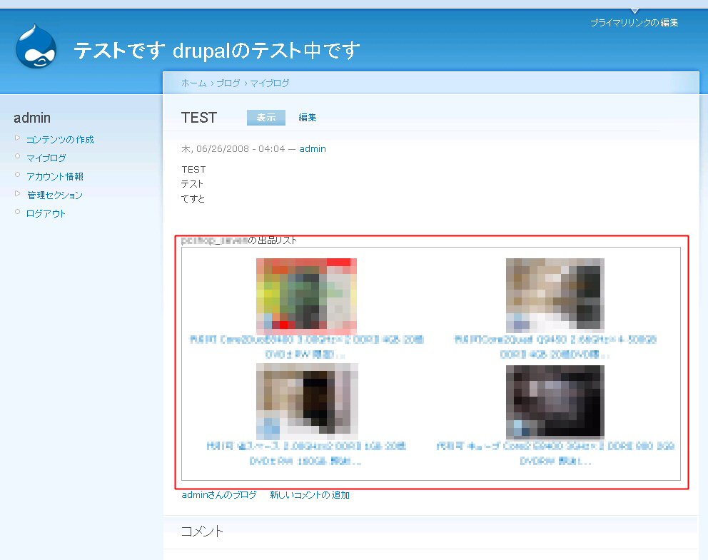Click the コメント heading

coord(202,531)
